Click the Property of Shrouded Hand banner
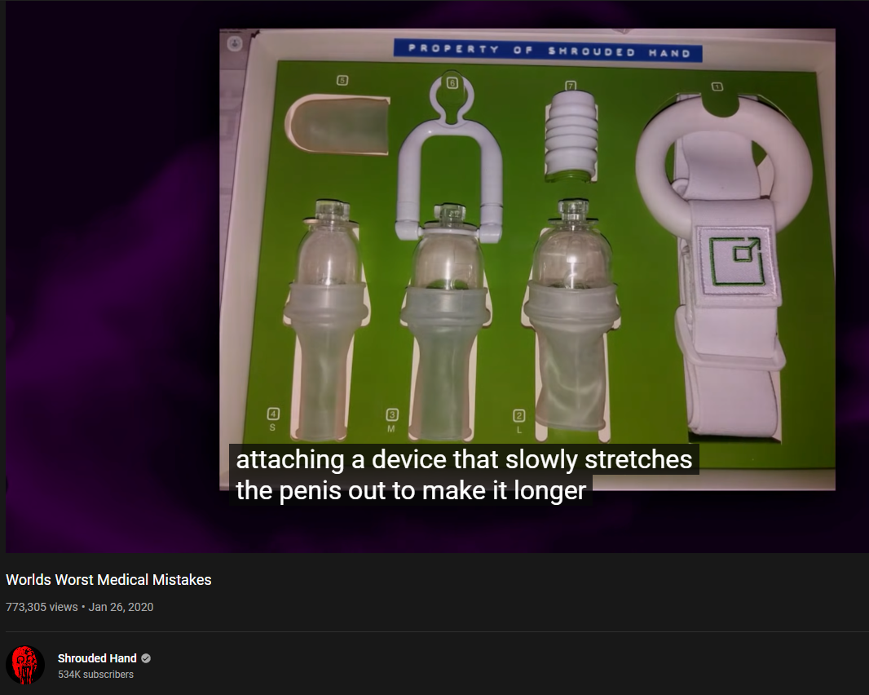Viewport: 869px width, 695px height. tap(548, 51)
